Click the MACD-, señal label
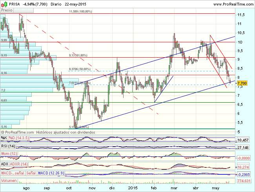This screenshot has height=192, width=255. (13, 173)
